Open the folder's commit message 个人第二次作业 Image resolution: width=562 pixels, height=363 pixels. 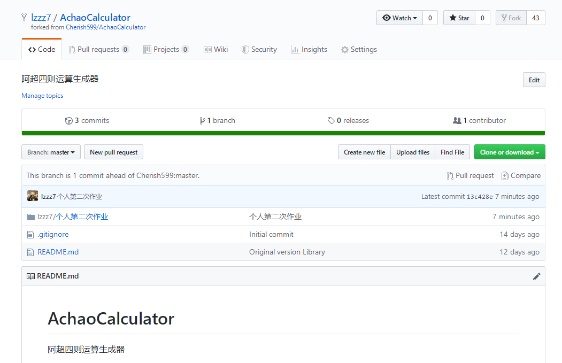pyautogui.click(x=275, y=217)
